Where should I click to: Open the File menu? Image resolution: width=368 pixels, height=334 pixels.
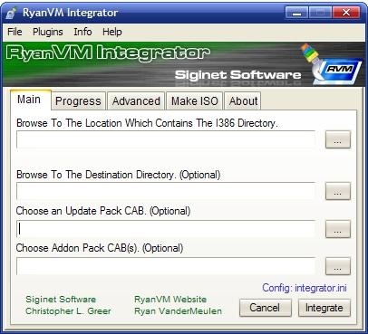15,32
